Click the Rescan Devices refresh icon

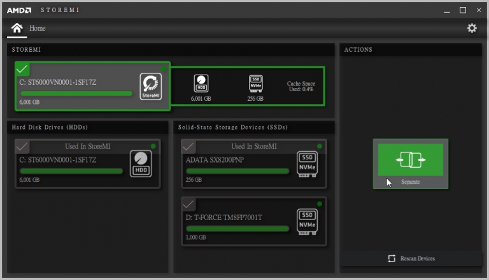392,258
